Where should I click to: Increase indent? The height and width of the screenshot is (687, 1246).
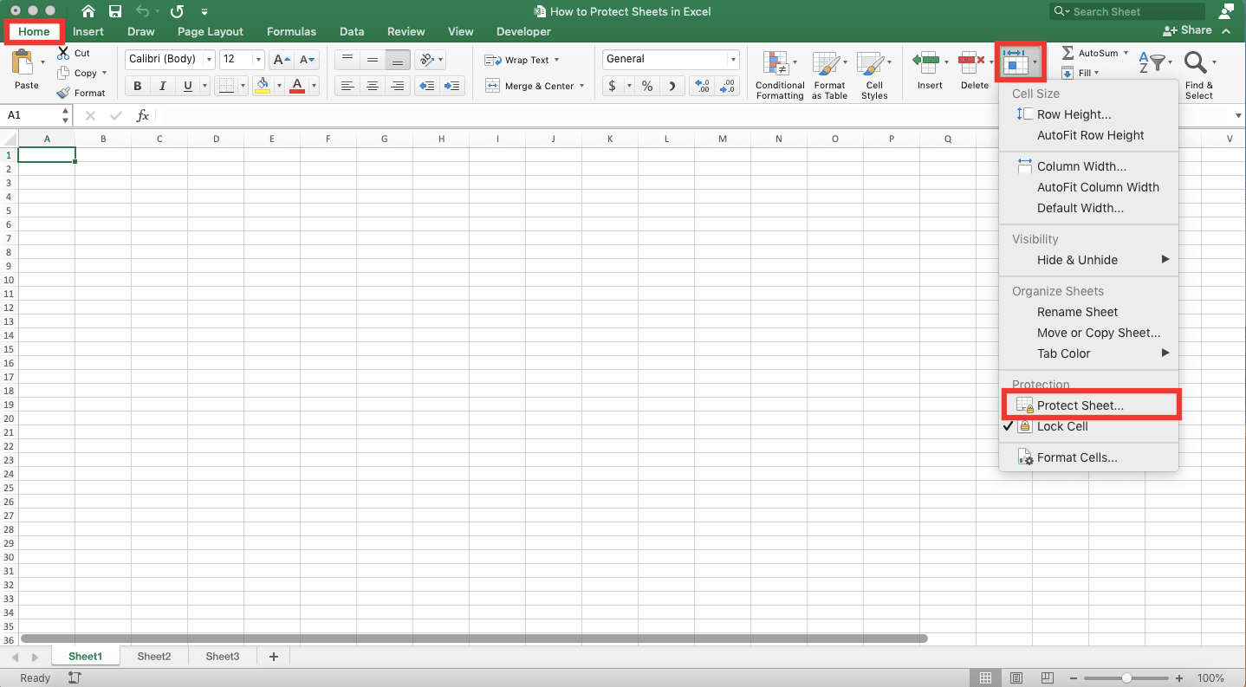tap(452, 86)
